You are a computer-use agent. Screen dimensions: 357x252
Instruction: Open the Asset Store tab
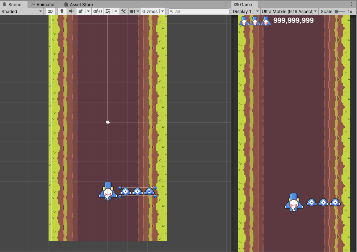click(x=79, y=5)
